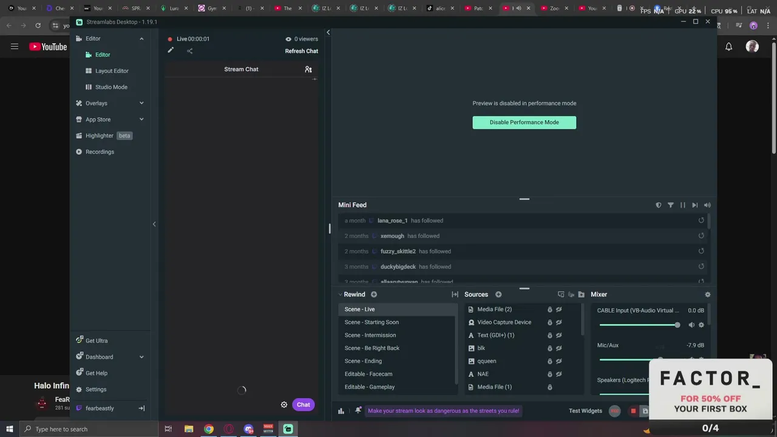
Task: Click the REC record button
Action: coord(614,411)
